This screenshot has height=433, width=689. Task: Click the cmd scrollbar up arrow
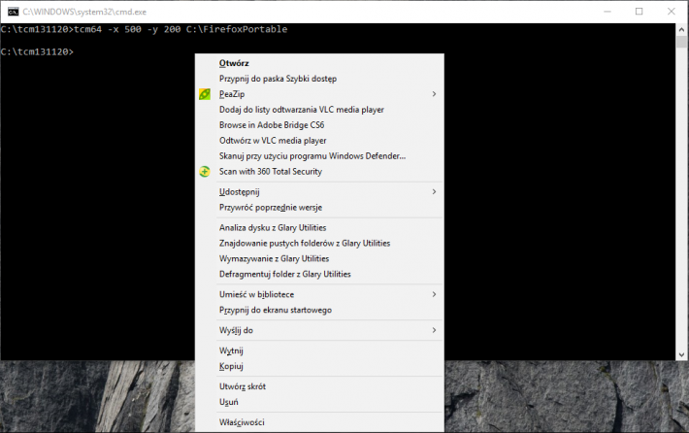pos(681,29)
